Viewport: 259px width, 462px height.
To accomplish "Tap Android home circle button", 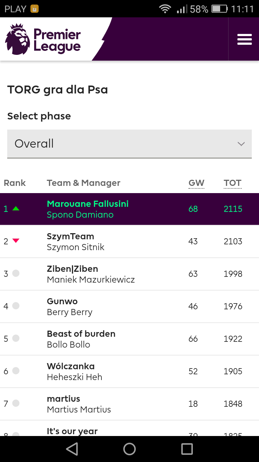I will click(x=129, y=449).
